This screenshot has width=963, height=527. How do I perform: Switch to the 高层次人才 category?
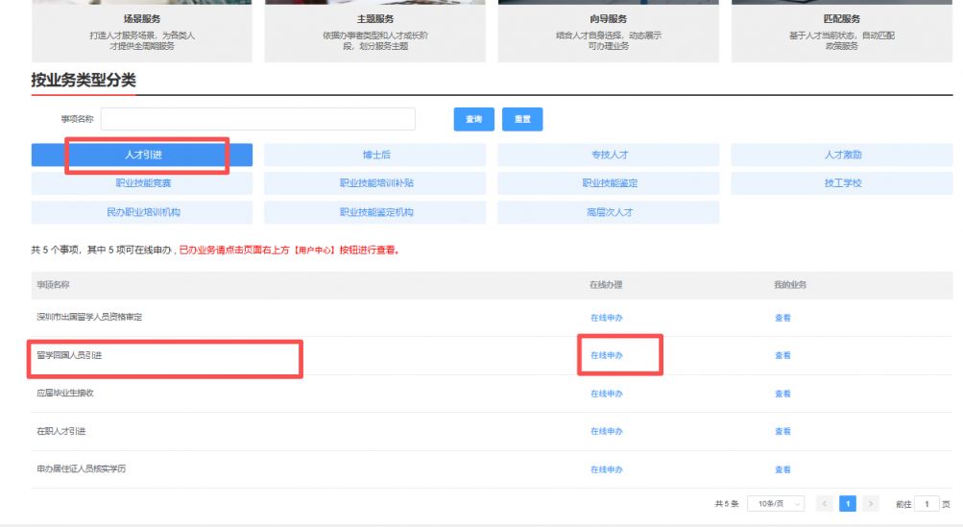coord(609,212)
